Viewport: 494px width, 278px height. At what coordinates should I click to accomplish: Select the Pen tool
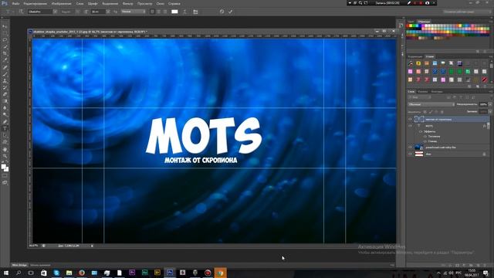point(5,122)
